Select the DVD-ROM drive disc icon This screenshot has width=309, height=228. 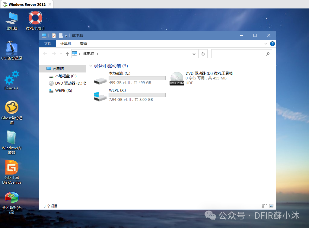(x=177, y=79)
